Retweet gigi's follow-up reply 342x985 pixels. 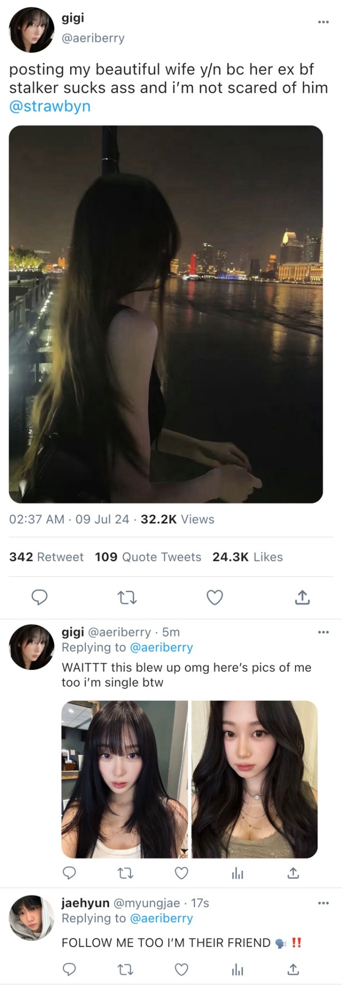click(x=126, y=873)
